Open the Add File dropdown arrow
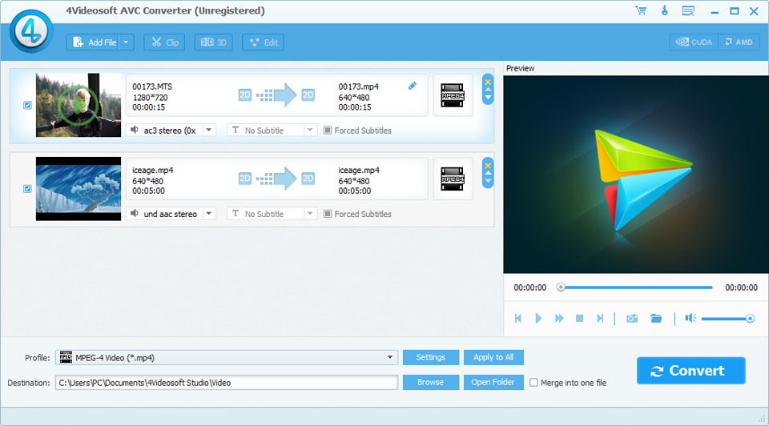This screenshot has height=426, width=769. pyautogui.click(x=127, y=42)
